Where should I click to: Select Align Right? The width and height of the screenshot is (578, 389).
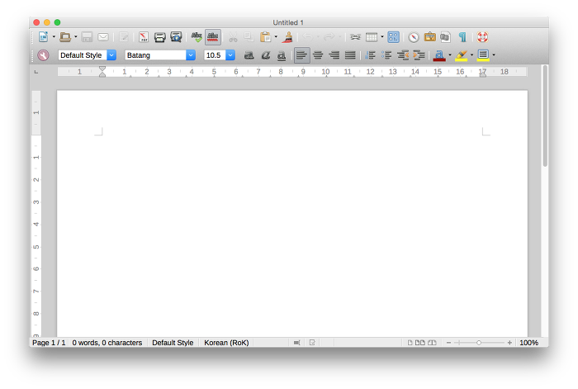334,55
